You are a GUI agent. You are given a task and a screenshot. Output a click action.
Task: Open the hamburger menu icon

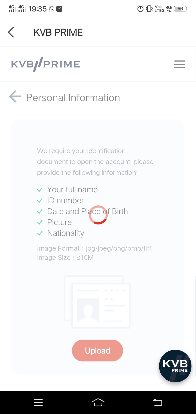180,64
